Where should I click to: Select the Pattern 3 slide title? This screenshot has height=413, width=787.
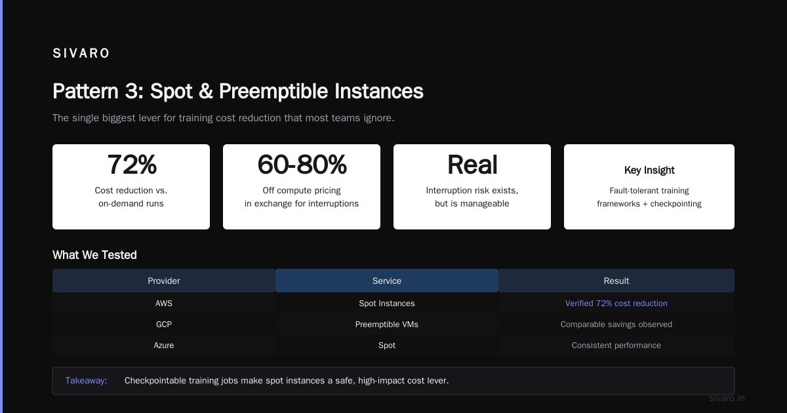[238, 91]
